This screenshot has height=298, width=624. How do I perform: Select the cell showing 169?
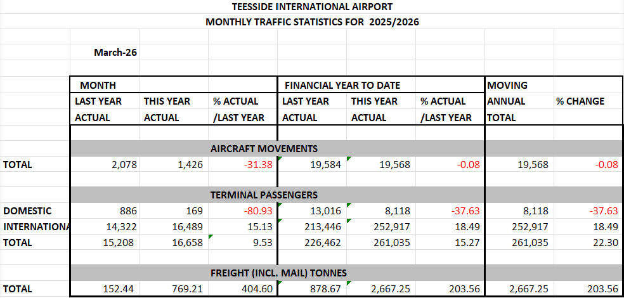tap(174, 211)
